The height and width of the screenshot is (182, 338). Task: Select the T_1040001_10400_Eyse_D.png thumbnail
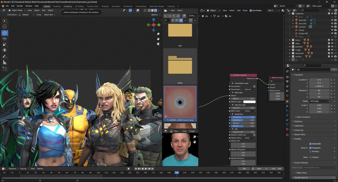(180, 104)
